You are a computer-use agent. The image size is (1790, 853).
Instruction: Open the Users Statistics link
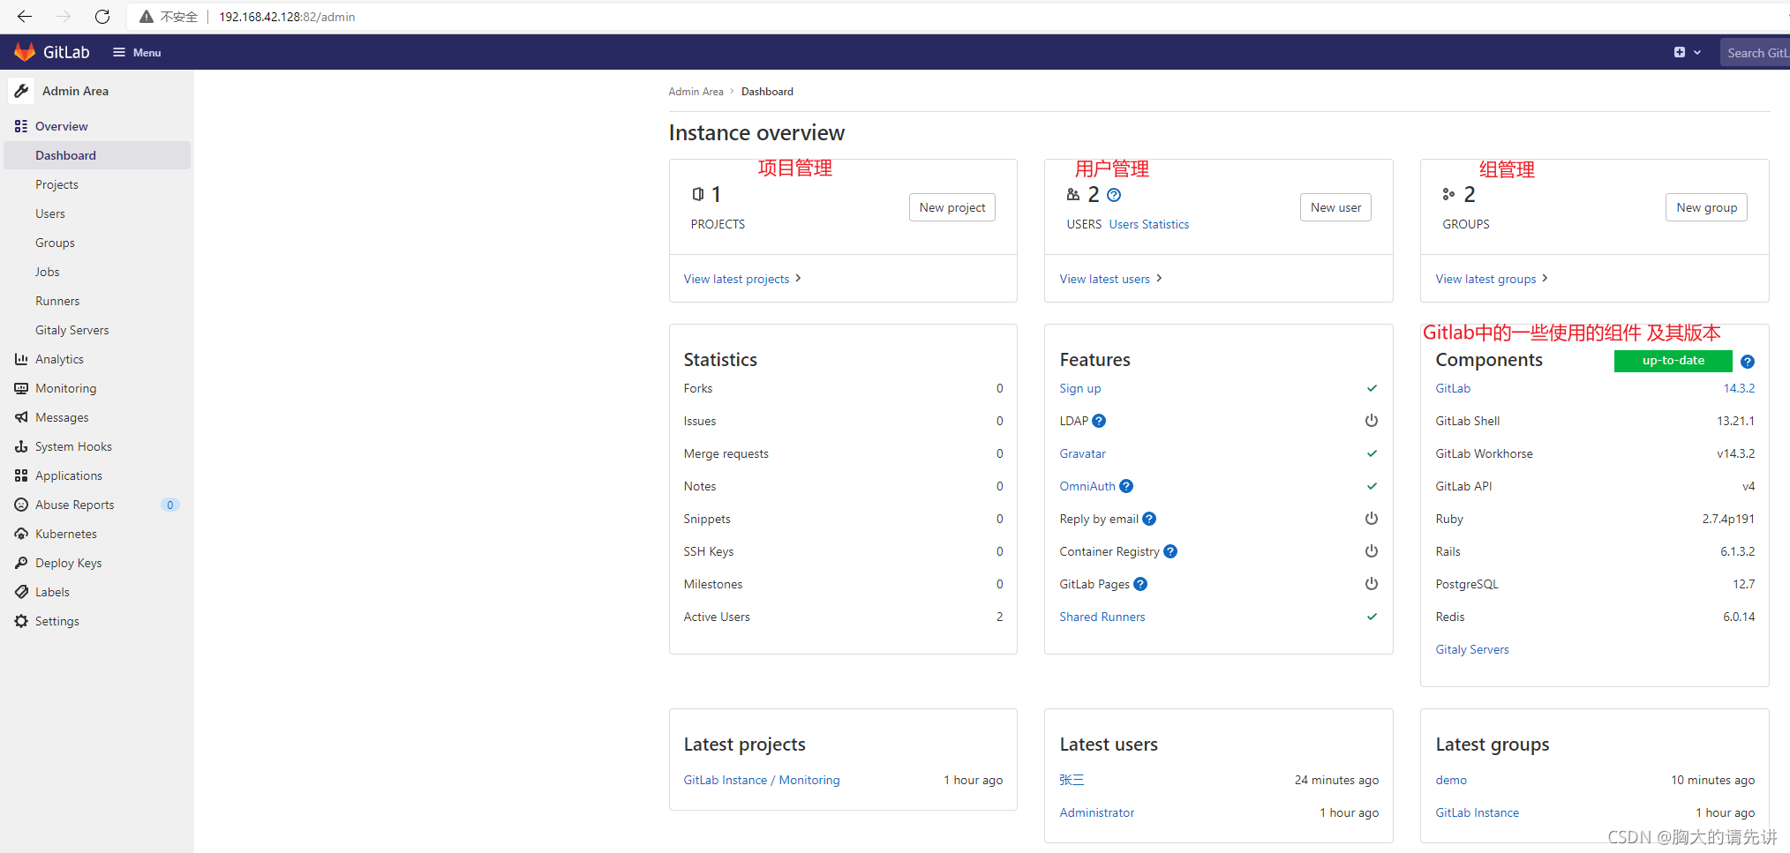[x=1149, y=224]
